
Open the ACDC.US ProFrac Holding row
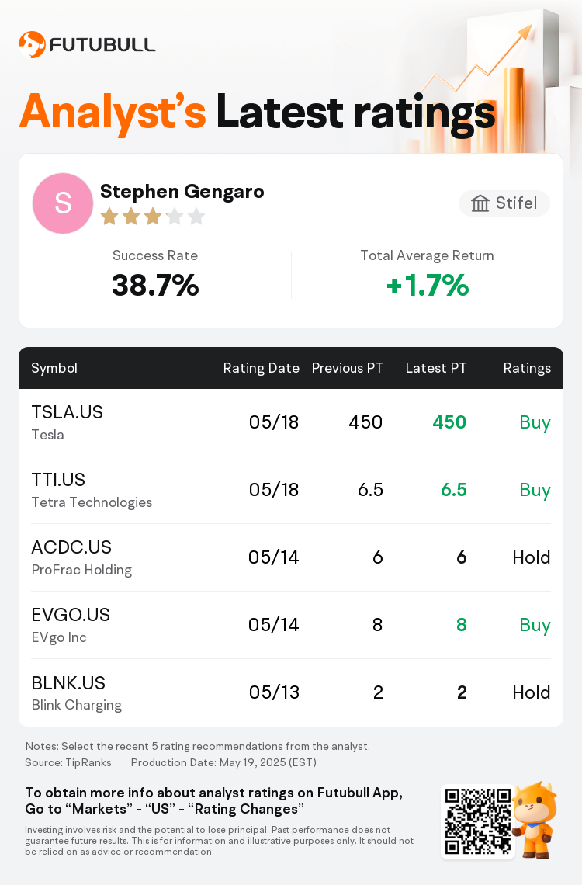click(291, 557)
